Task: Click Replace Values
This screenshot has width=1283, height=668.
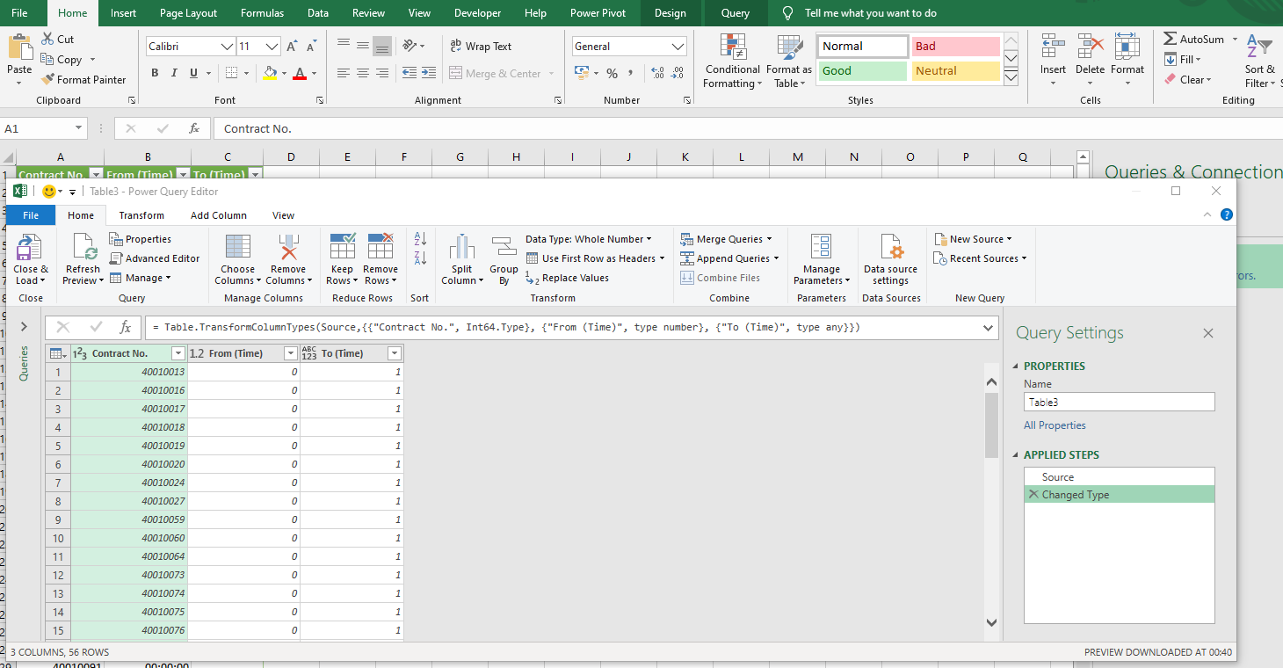Action: coord(568,278)
